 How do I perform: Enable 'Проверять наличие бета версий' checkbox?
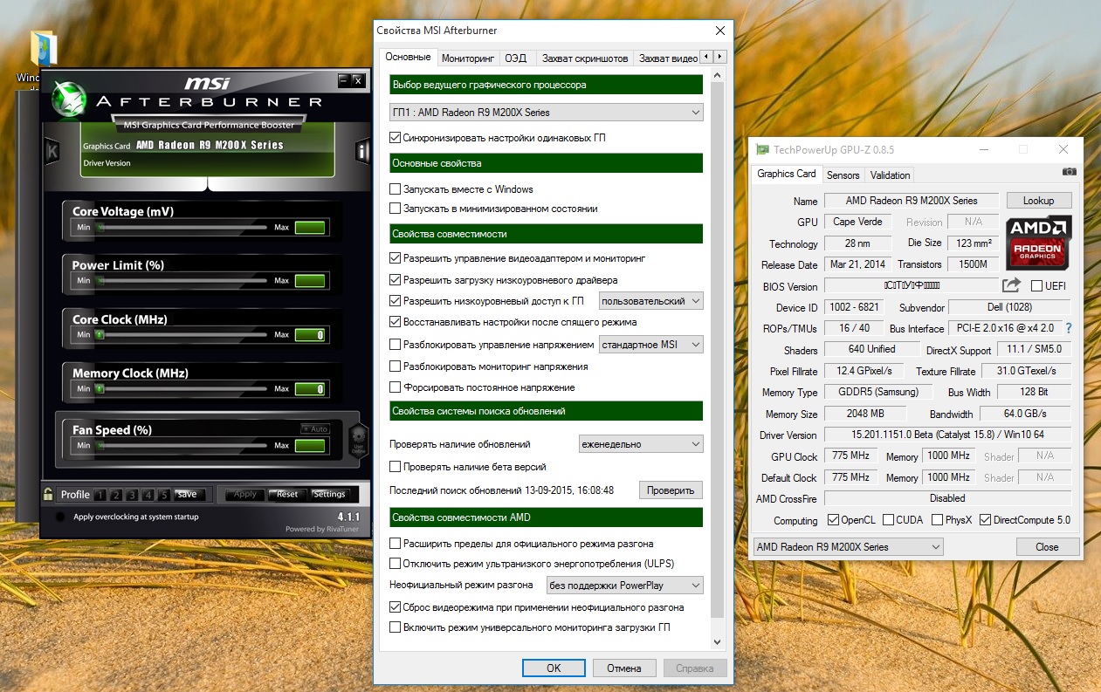pos(396,467)
